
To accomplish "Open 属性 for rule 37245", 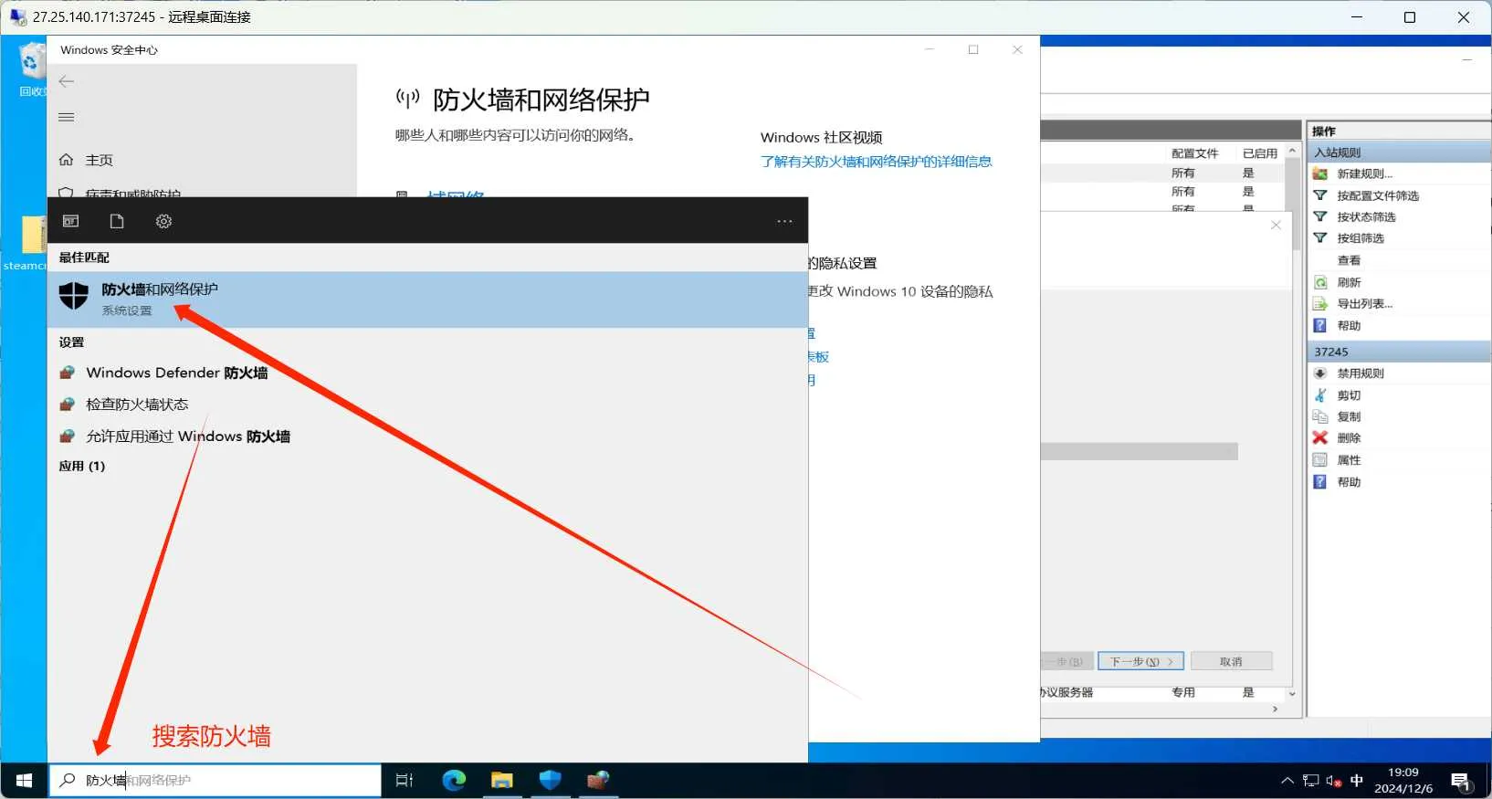I will click(1349, 460).
